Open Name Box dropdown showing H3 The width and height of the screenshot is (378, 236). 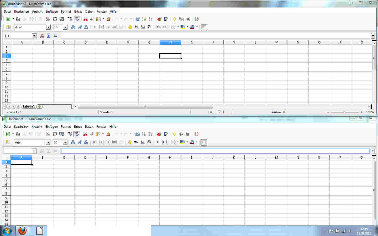[34, 36]
